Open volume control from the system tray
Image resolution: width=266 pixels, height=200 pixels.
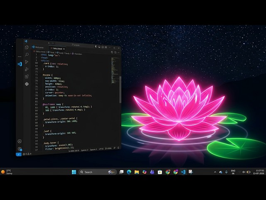pyautogui.click(x=244, y=172)
